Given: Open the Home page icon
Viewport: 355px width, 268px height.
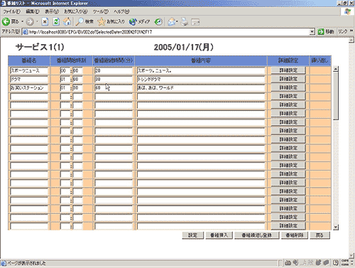Looking at the screenshot, I should click(67, 22).
